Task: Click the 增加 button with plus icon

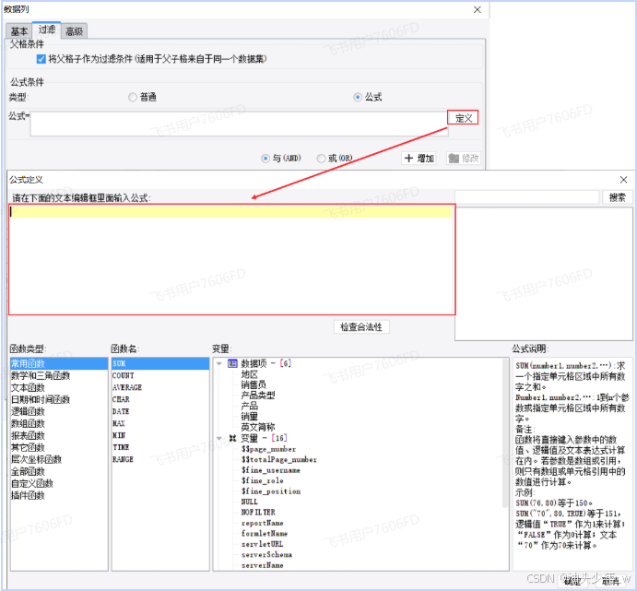Action: pos(419,158)
